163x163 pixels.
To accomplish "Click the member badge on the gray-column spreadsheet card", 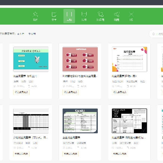I will click(21, 154).
